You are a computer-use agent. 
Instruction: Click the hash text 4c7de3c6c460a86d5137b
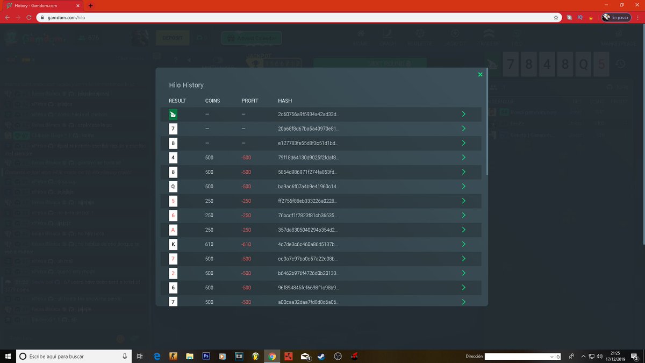(x=309, y=244)
